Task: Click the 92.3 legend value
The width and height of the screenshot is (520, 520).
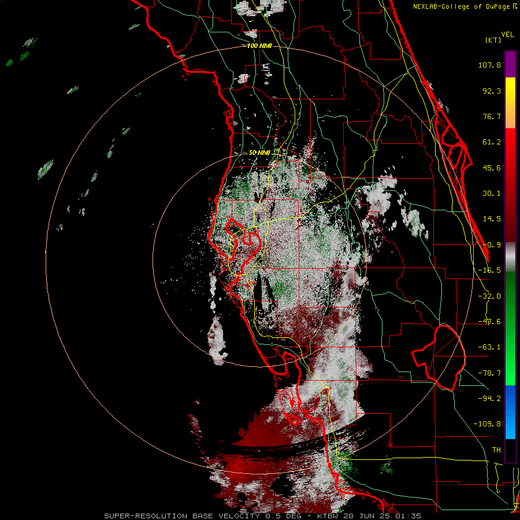Action: tap(492, 91)
